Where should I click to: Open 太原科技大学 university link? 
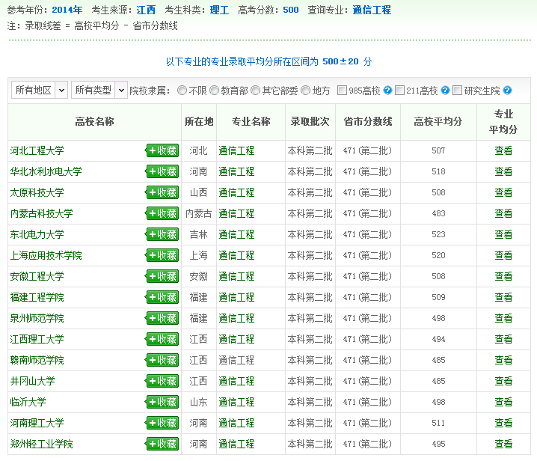coord(37,192)
